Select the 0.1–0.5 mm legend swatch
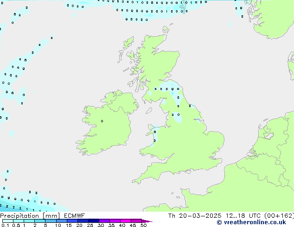The height and width of the screenshot is (227, 294). click(8, 221)
